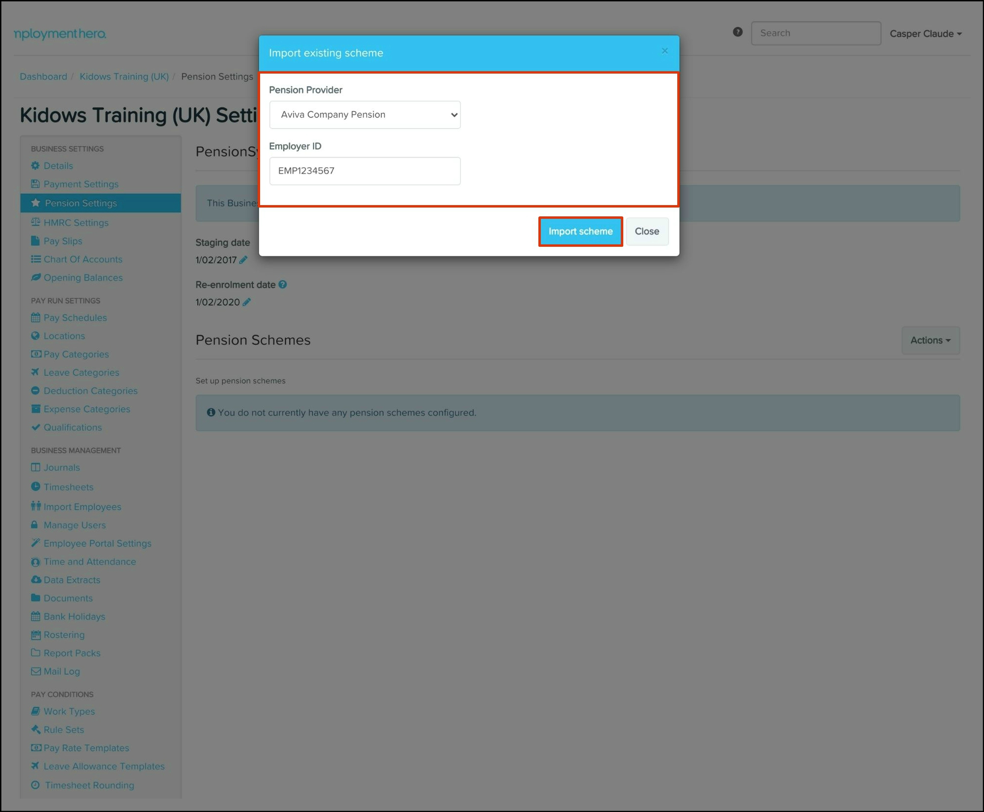This screenshot has width=984, height=812.
Task: Click the help question mark icon
Action: [x=737, y=32]
